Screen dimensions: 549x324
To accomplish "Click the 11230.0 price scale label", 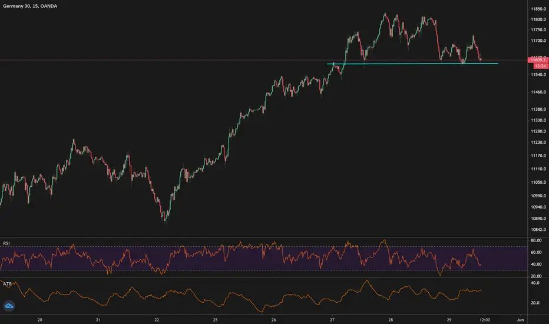I will (x=538, y=142).
